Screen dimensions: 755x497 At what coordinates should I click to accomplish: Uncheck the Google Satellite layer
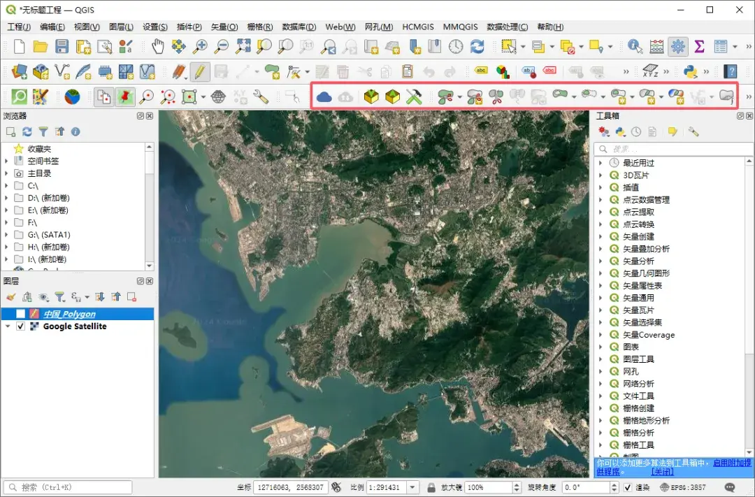click(x=21, y=326)
